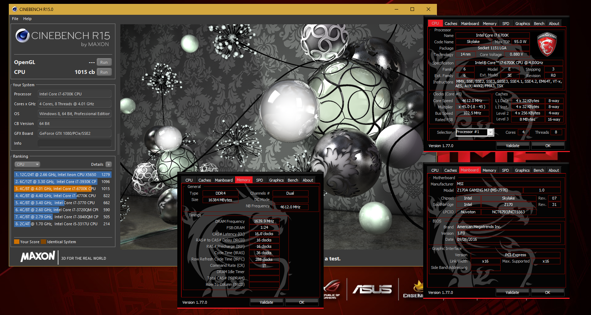Click the Cinebench app icon in title bar

click(14, 9)
